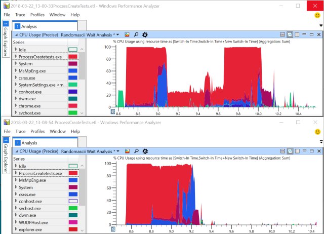Click explorer.exe red color swatch in bottom window

coord(73,229)
